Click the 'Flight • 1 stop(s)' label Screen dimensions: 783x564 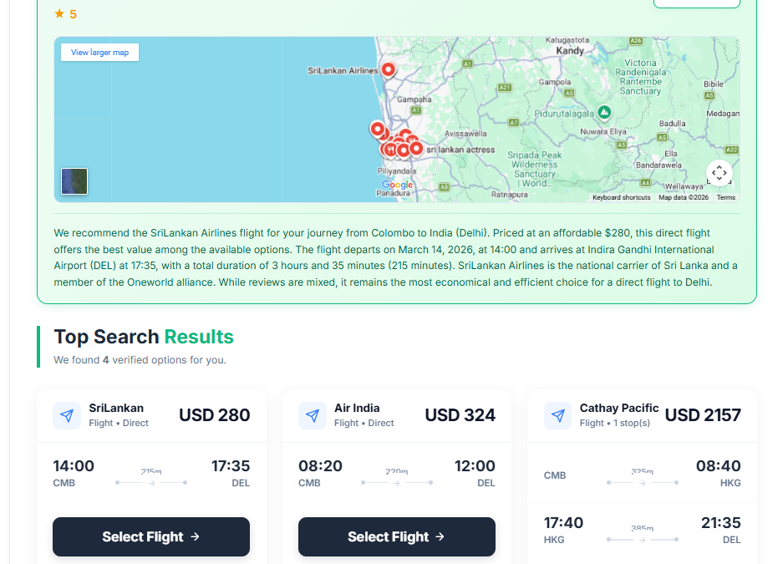point(615,424)
